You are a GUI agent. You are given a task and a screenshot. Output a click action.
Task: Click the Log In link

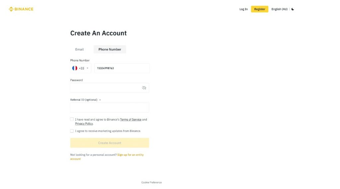(243, 9)
